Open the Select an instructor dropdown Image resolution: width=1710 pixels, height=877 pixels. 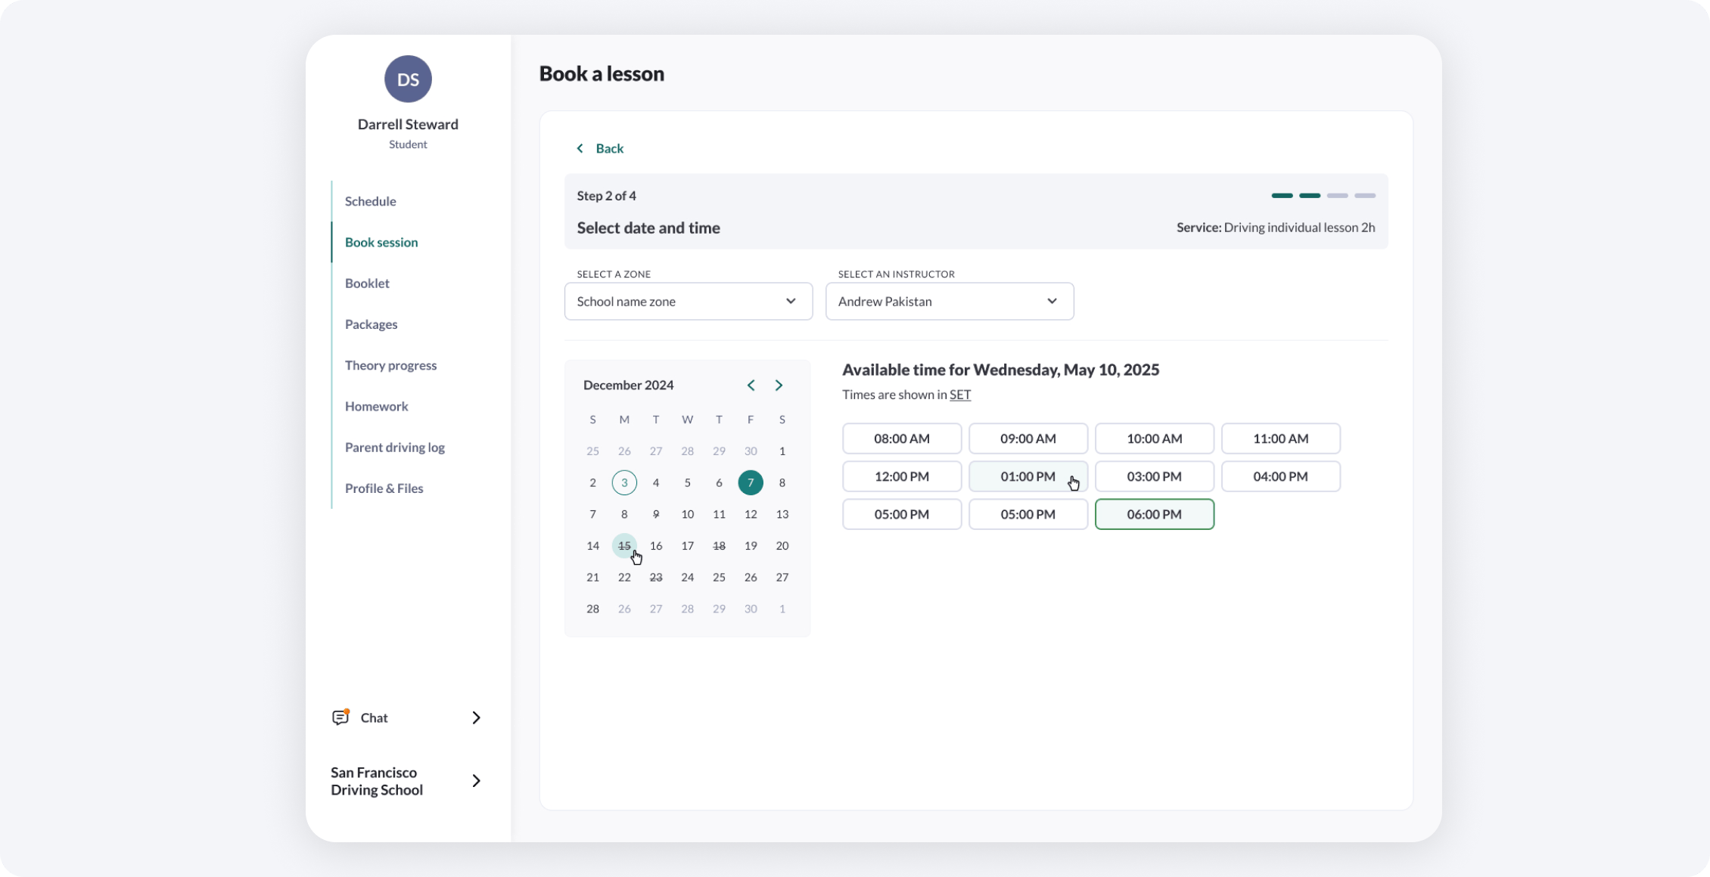pos(950,301)
